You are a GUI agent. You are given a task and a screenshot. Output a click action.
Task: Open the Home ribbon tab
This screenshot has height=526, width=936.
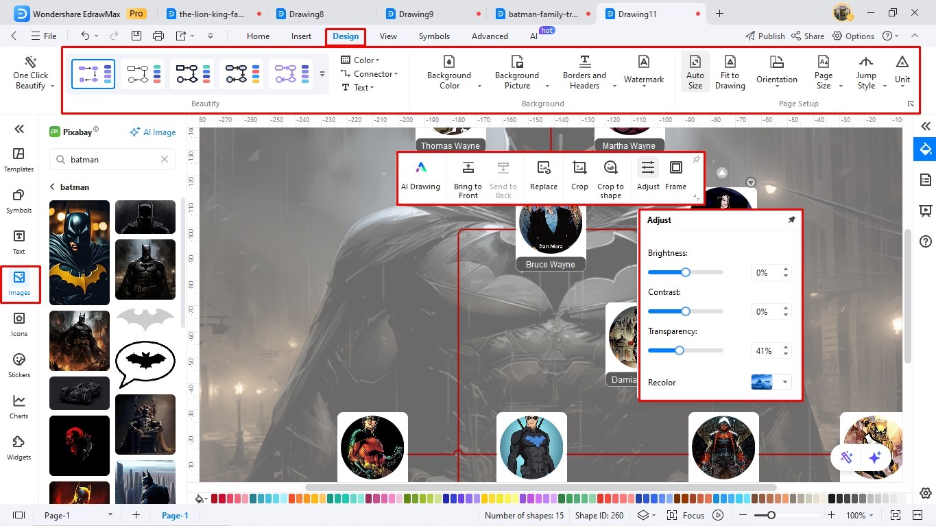click(x=258, y=36)
